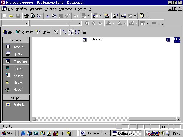Viewport: 183px width, 137px height.
Task: Open Print Preview magnifier icon
Action: 33,16
